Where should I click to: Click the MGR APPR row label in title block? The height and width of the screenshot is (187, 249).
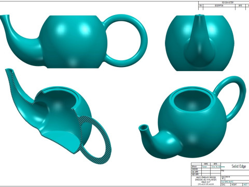[x=195, y=174]
